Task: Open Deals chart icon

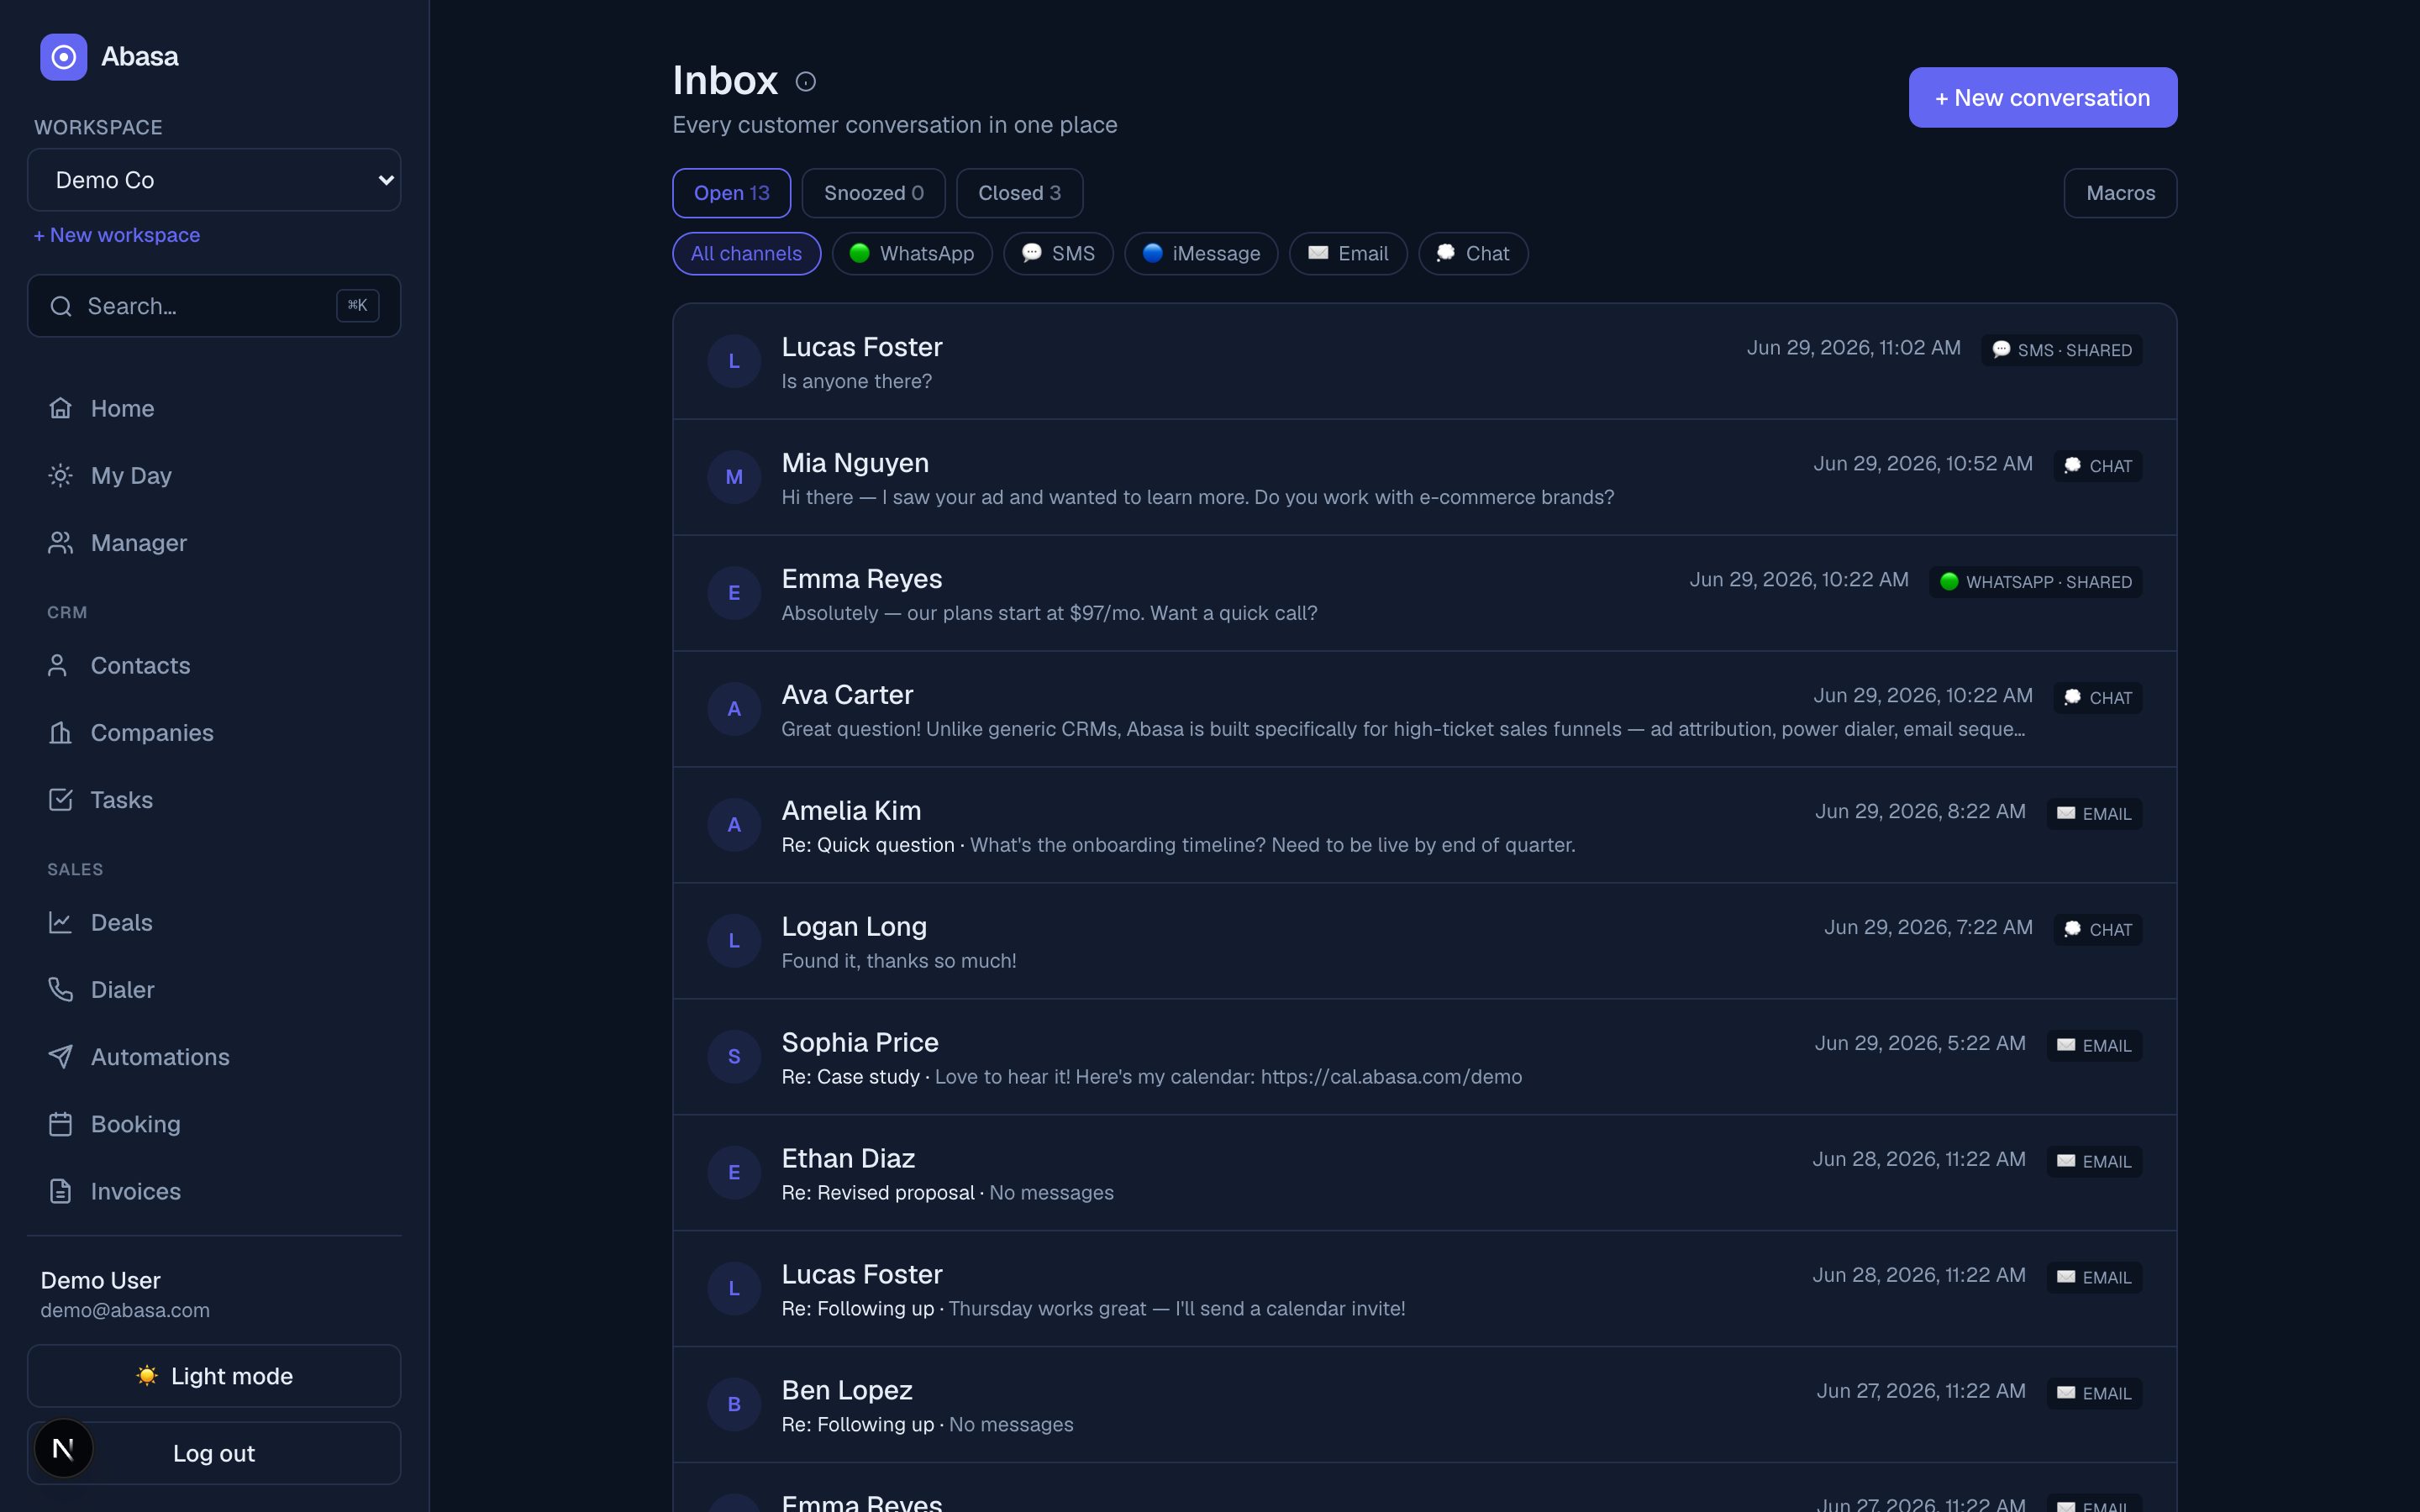Action: tap(60, 922)
